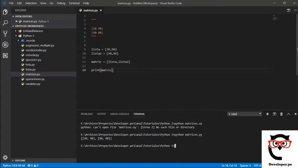Select the matrices.py editor tab

pos(90,10)
